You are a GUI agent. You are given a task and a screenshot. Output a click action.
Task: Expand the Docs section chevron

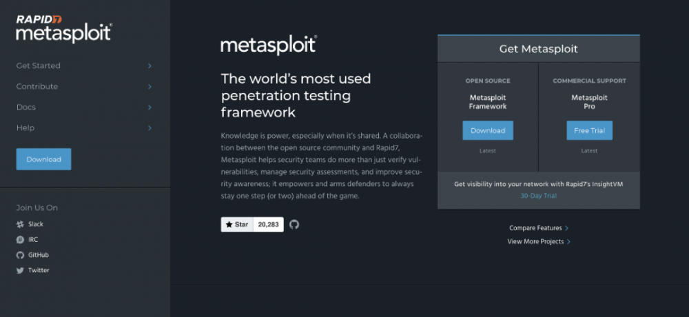[150, 108]
